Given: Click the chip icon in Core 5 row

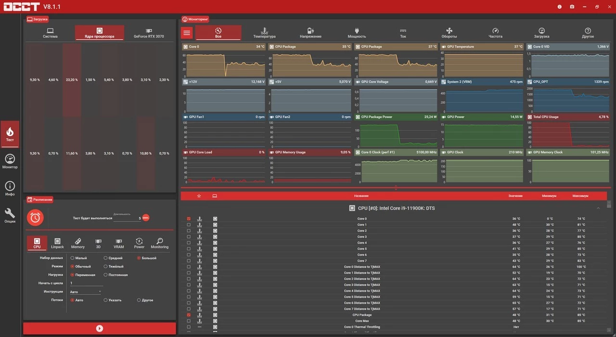Looking at the screenshot, I should pyautogui.click(x=215, y=249).
